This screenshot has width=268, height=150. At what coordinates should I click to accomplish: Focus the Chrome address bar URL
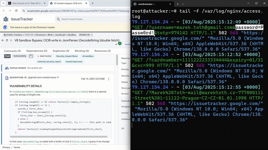[79, 11]
